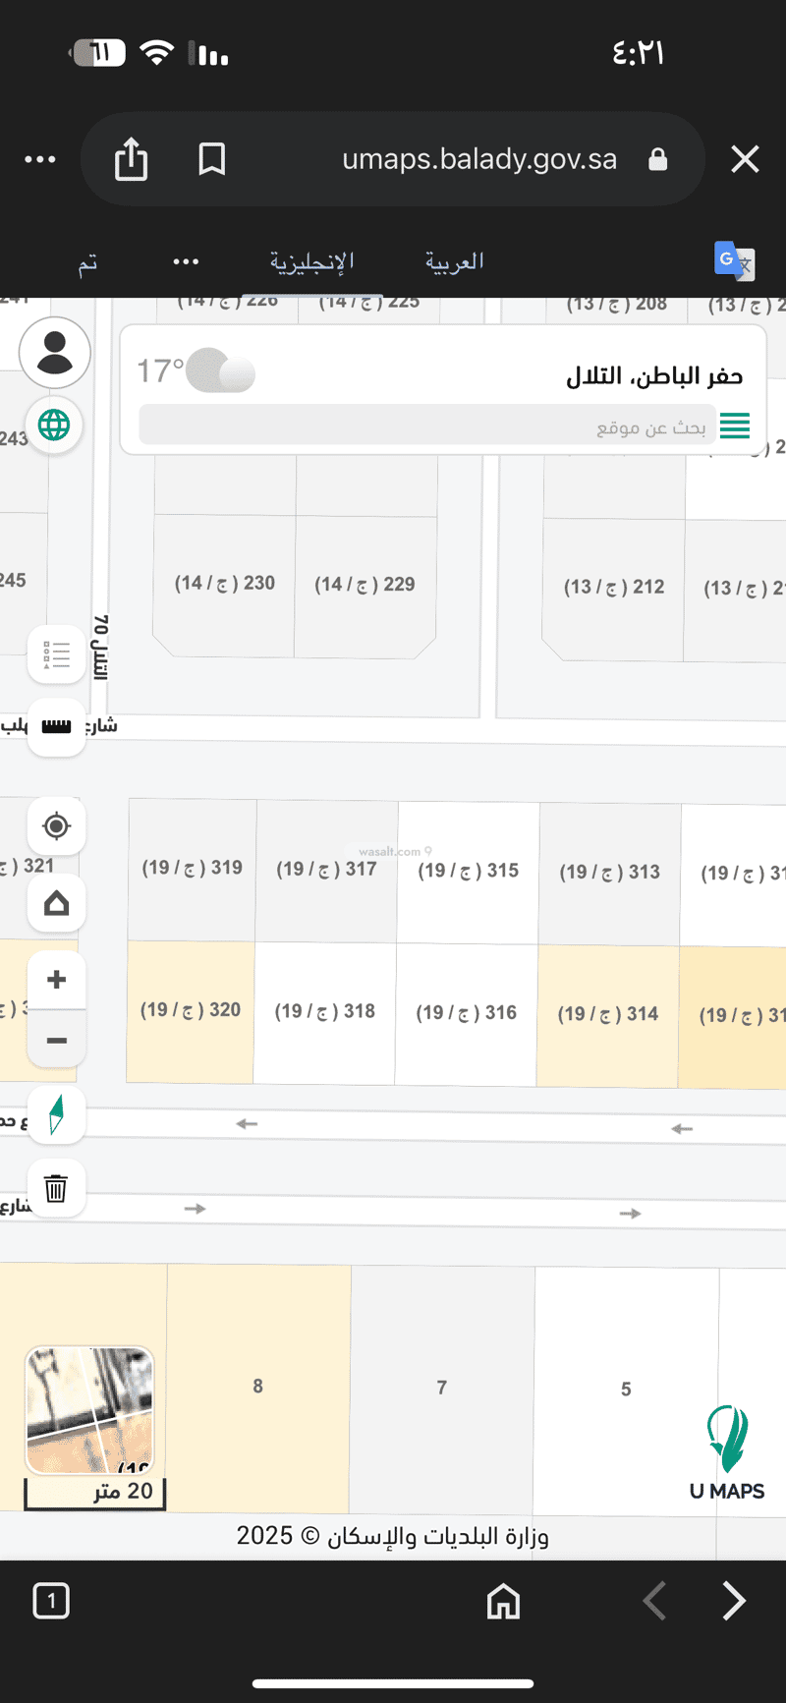786x1703 pixels.
Task: Clear drawings with trash icon
Action: (56, 1188)
